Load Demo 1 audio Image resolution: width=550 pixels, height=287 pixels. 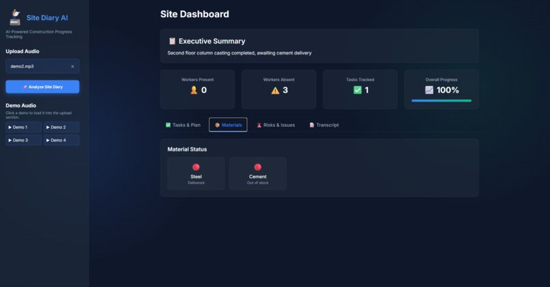23,127
